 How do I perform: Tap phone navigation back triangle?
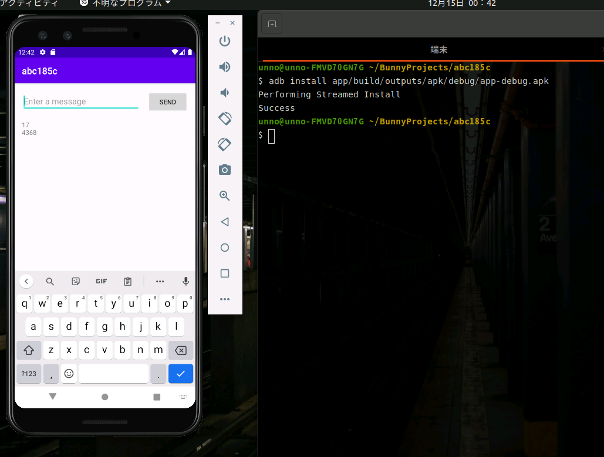pos(53,396)
